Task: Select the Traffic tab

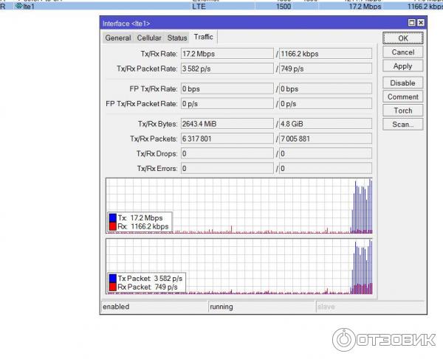Action: 204,37
